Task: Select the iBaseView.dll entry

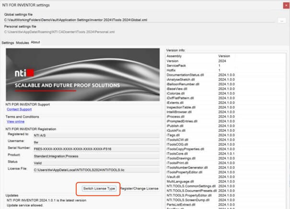Action: (226, 89)
